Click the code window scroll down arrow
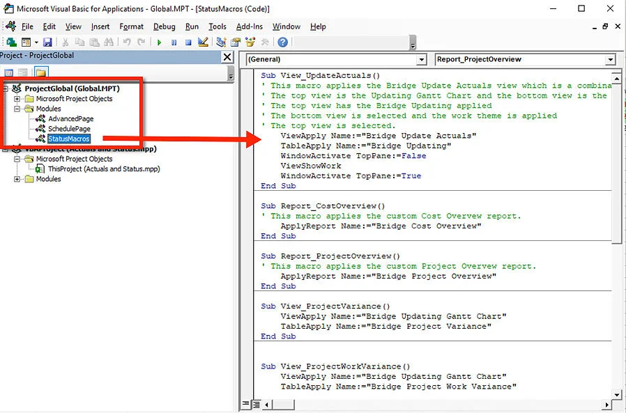 tap(617, 394)
